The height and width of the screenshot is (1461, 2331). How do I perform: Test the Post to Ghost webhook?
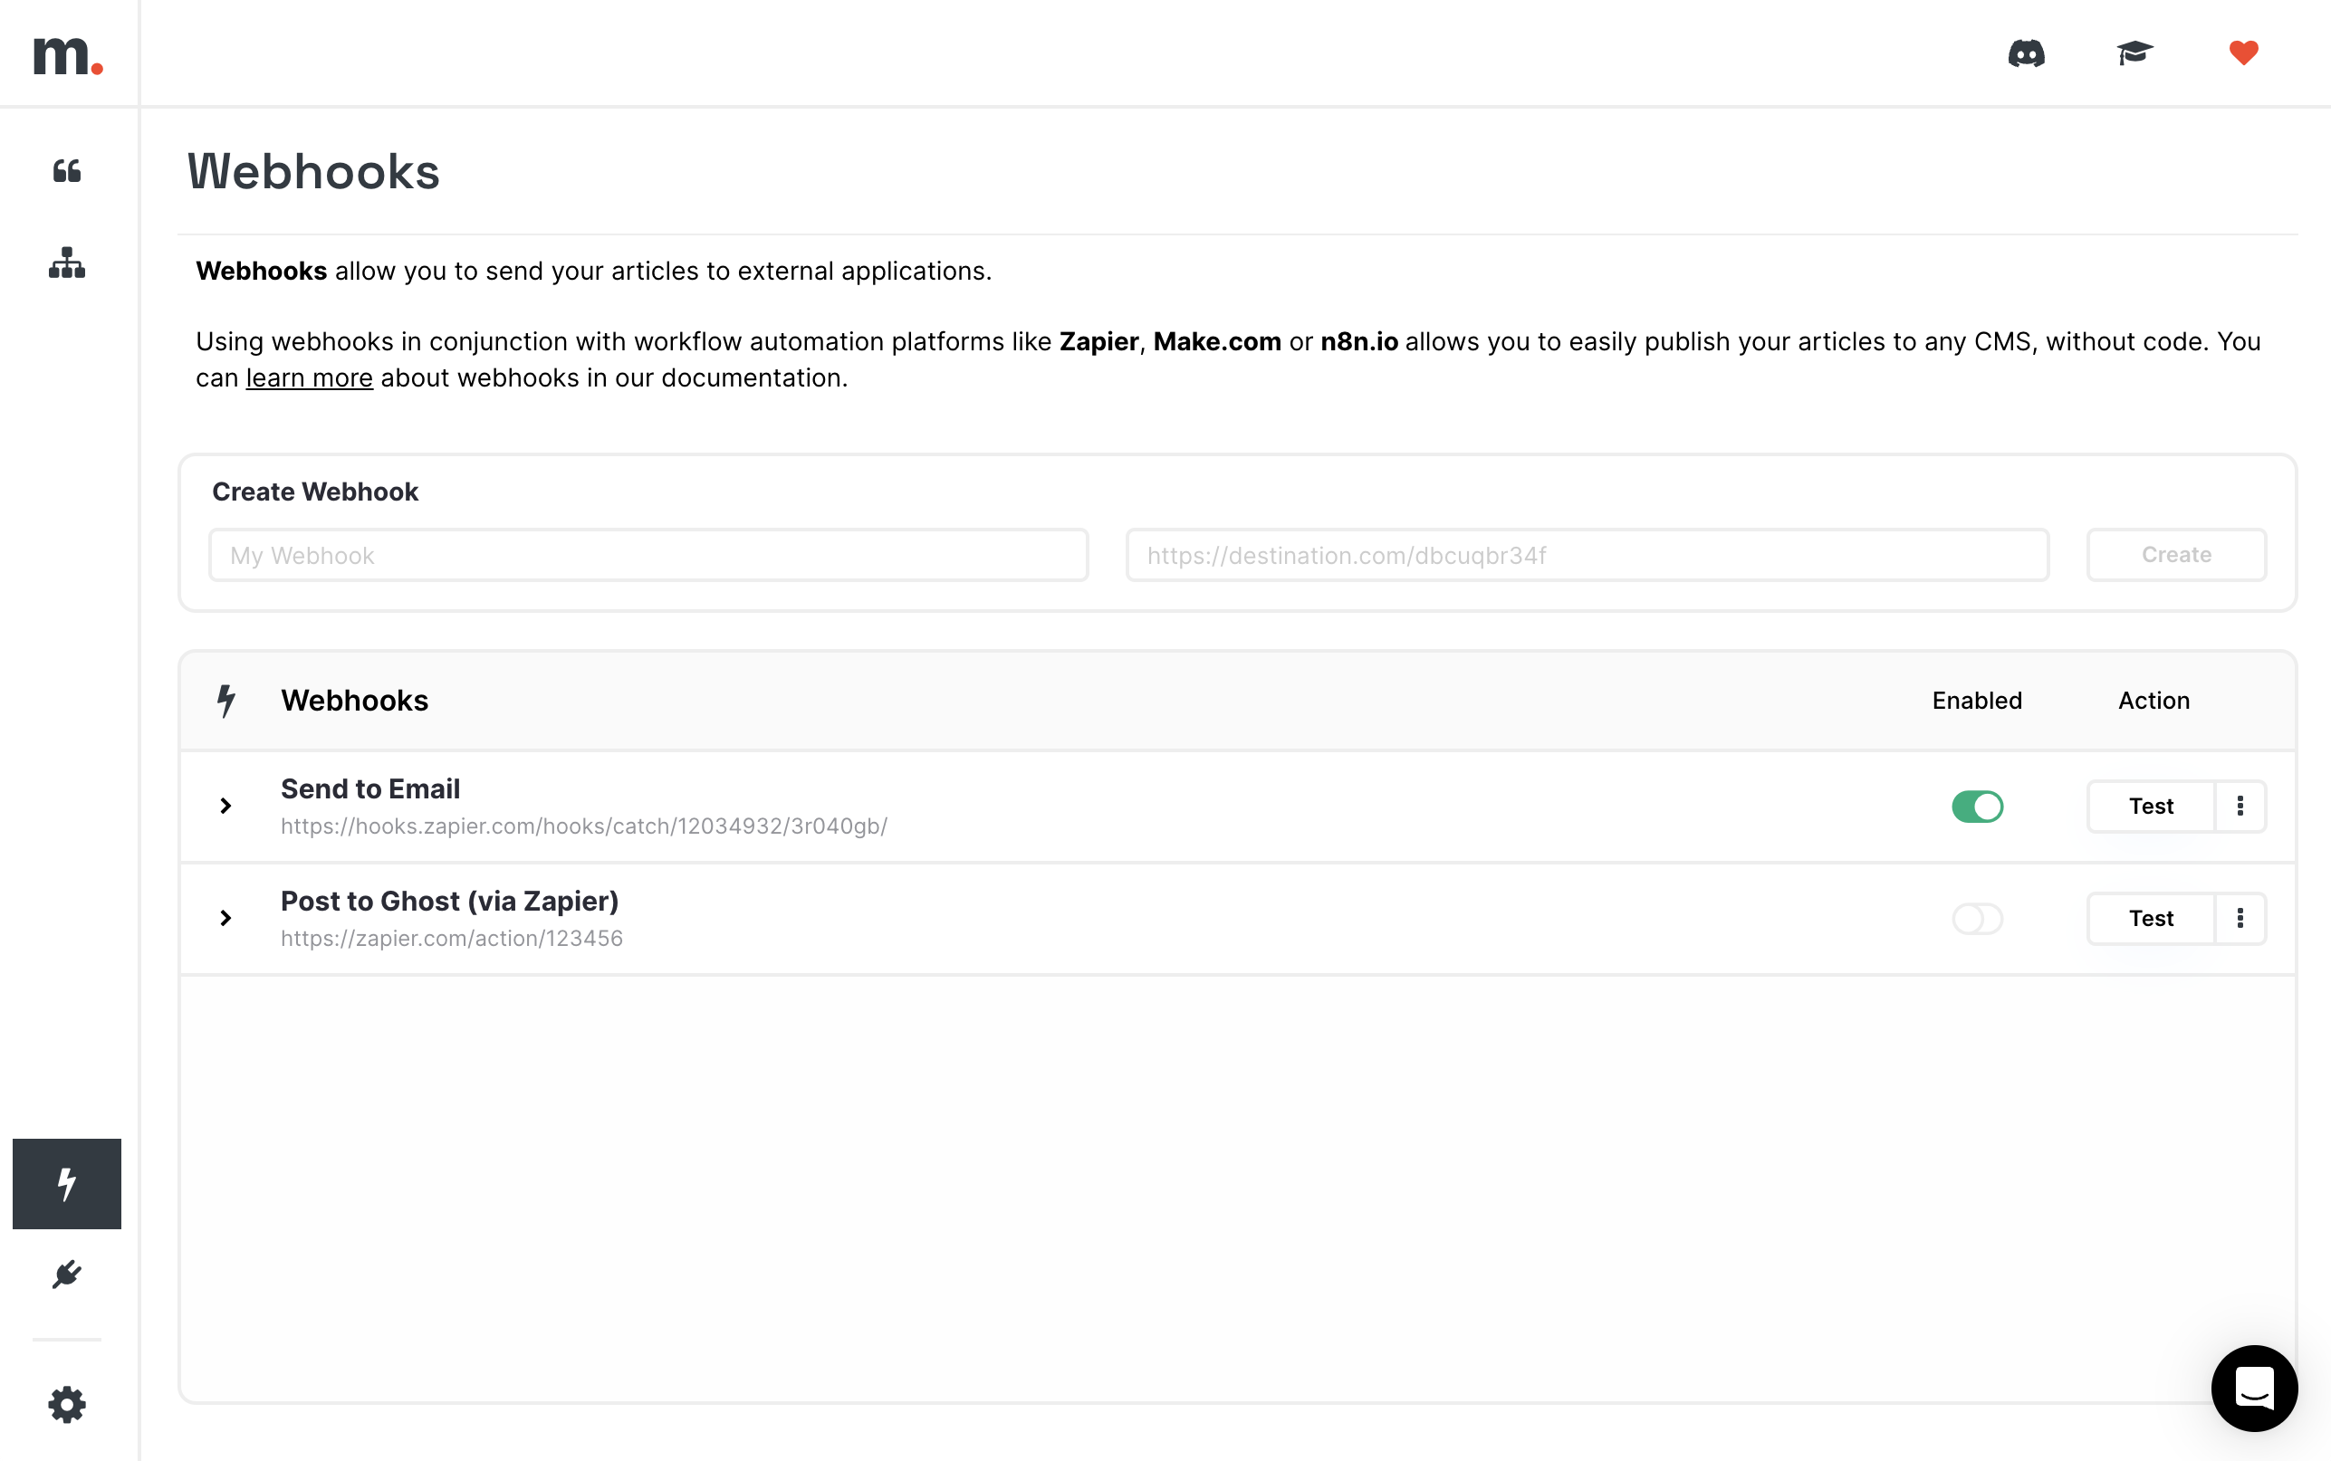(x=2150, y=918)
